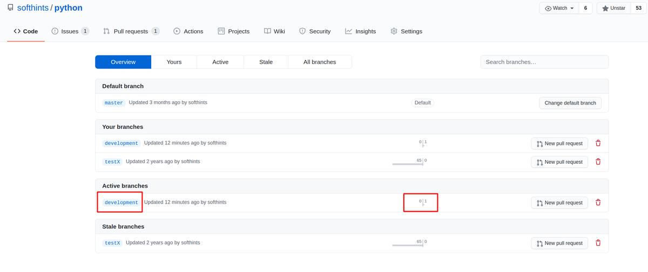Switch to the Actions tab
Image resolution: width=648 pixels, height=272 pixels.
(x=188, y=31)
